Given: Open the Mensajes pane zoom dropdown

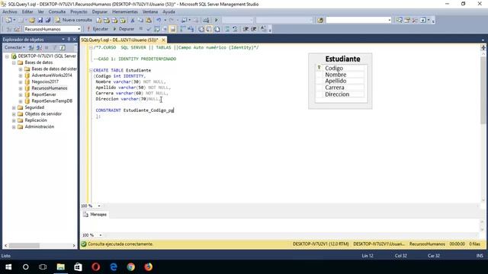Looking at the screenshot, I should (100, 235).
